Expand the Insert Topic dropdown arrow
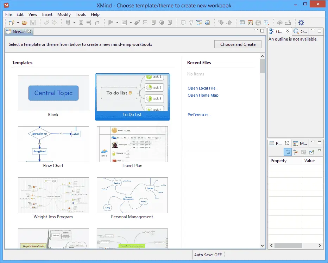 pos(74,23)
